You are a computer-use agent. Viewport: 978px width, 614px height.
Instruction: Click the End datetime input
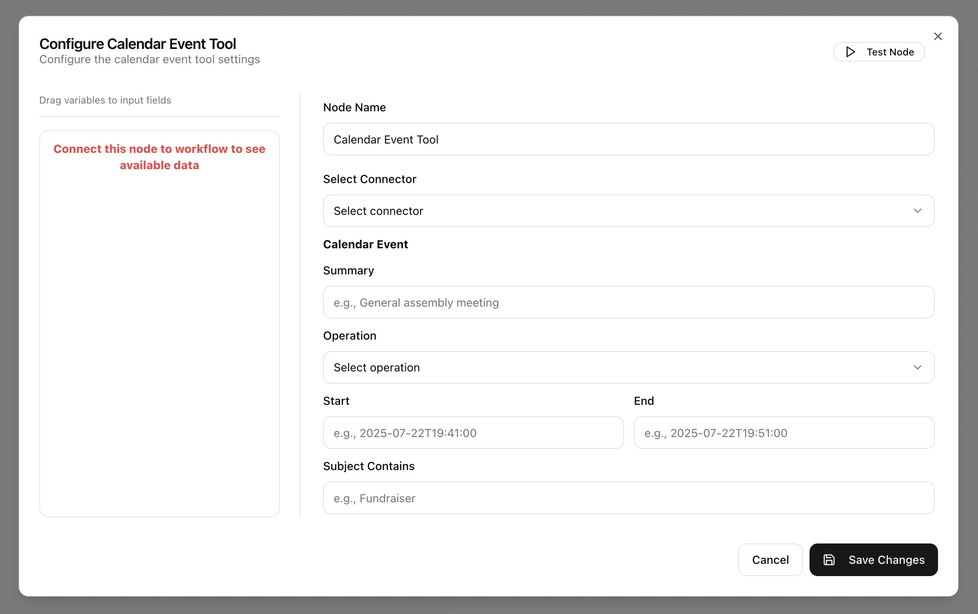[x=783, y=433]
